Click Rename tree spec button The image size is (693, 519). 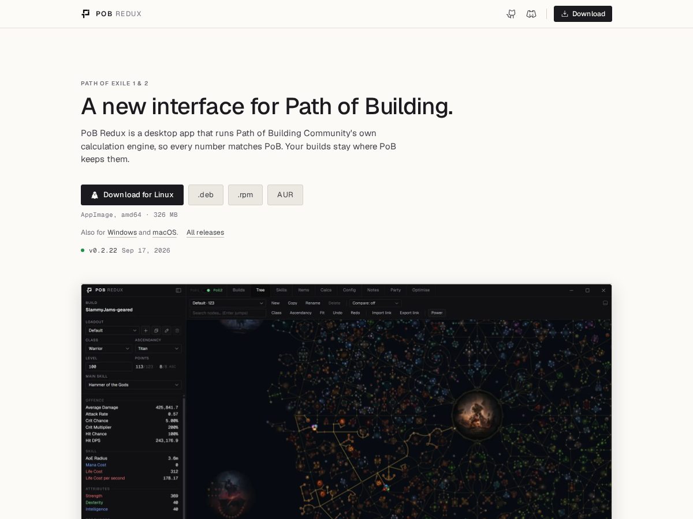pos(312,303)
